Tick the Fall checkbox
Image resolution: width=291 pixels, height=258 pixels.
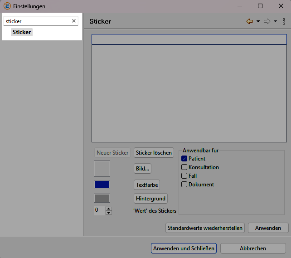tap(184, 176)
